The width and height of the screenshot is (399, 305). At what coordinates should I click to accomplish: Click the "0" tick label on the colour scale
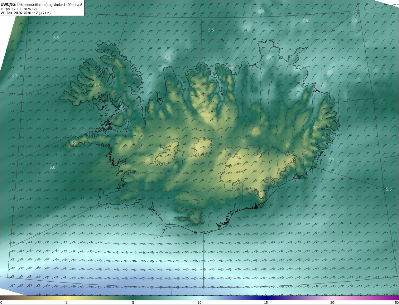[1, 303]
